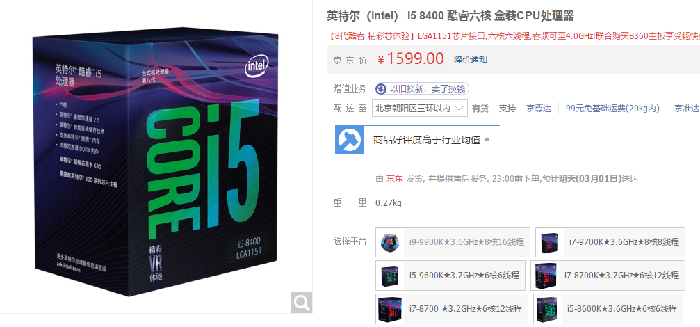Image resolution: width=700 pixels, height=327 pixels.
Task: Choose the i9-9900K 3.6GHz platform option
Action: pos(453,242)
